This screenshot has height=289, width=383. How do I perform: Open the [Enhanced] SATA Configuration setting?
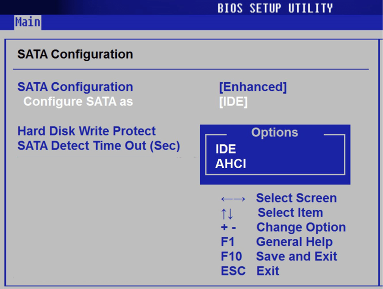coord(254,86)
